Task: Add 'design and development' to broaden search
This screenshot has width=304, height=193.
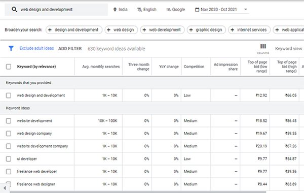Action: (x=74, y=30)
